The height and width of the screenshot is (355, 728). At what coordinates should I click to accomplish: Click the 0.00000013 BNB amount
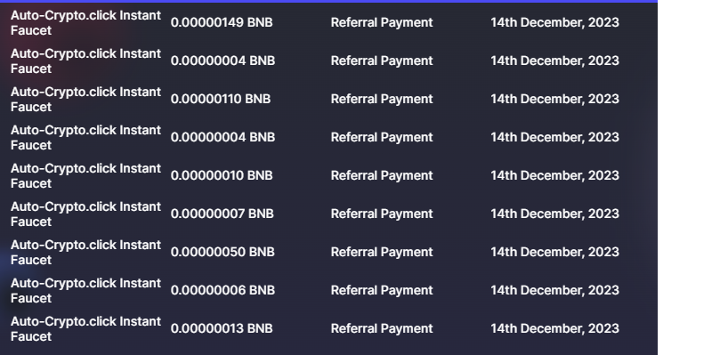[x=222, y=328]
